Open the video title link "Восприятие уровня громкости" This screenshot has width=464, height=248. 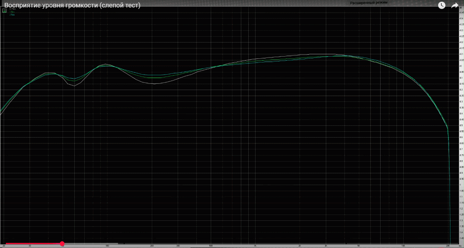(72, 5)
